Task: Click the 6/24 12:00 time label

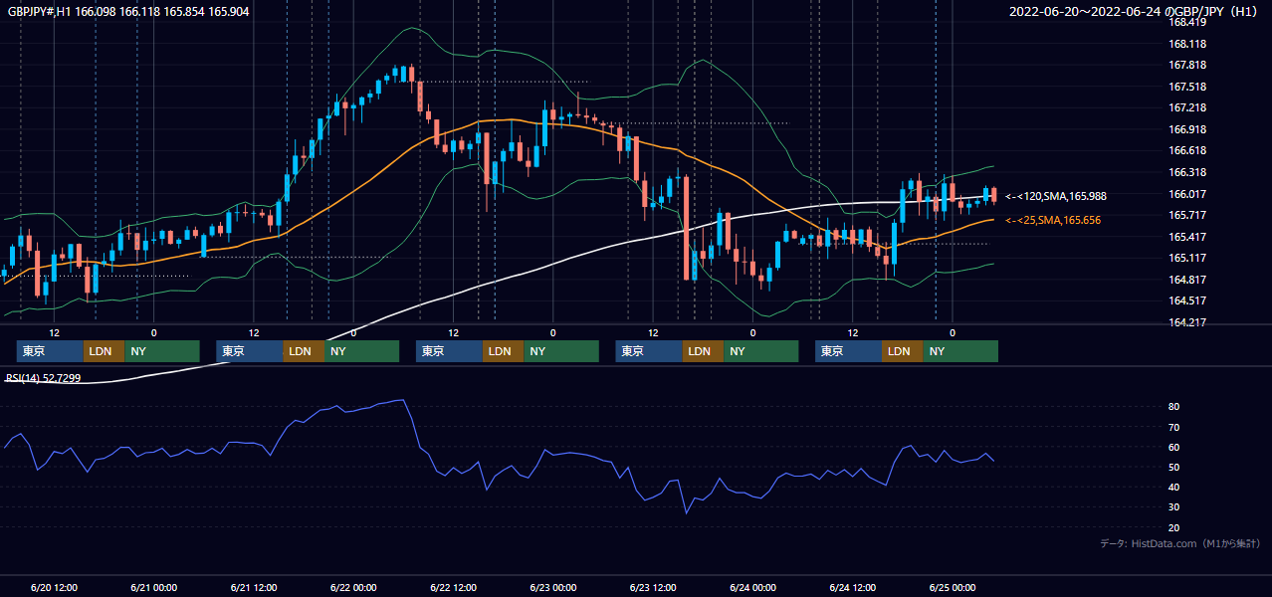Action: click(853, 587)
